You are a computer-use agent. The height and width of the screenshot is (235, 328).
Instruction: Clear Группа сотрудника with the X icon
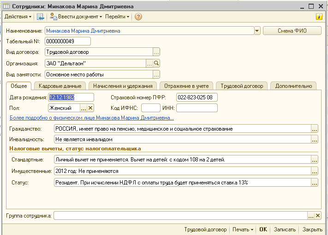pos(317,216)
